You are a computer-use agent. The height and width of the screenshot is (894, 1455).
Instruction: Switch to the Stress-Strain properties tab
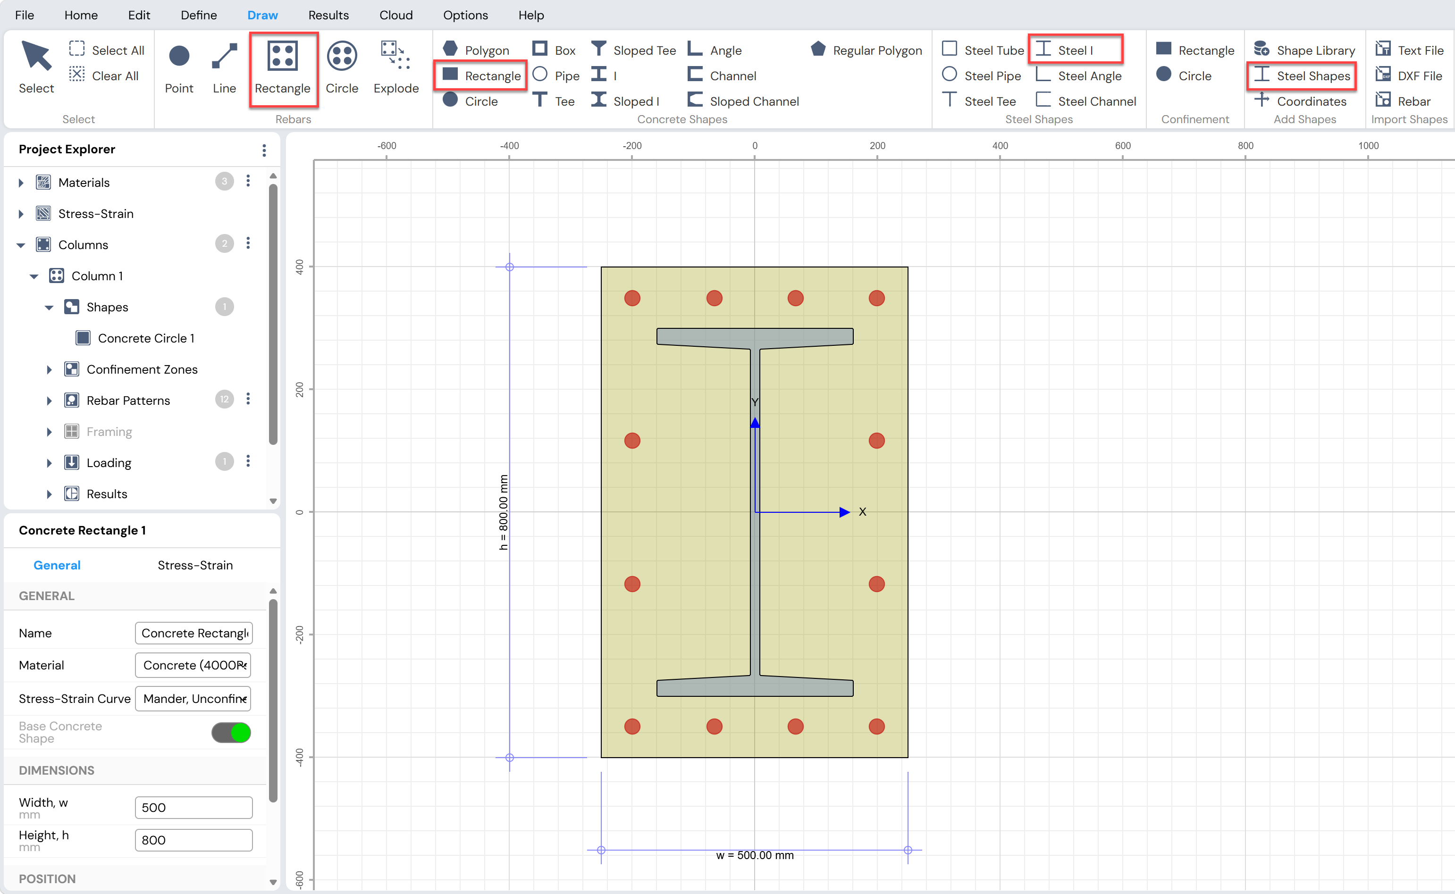[195, 565]
